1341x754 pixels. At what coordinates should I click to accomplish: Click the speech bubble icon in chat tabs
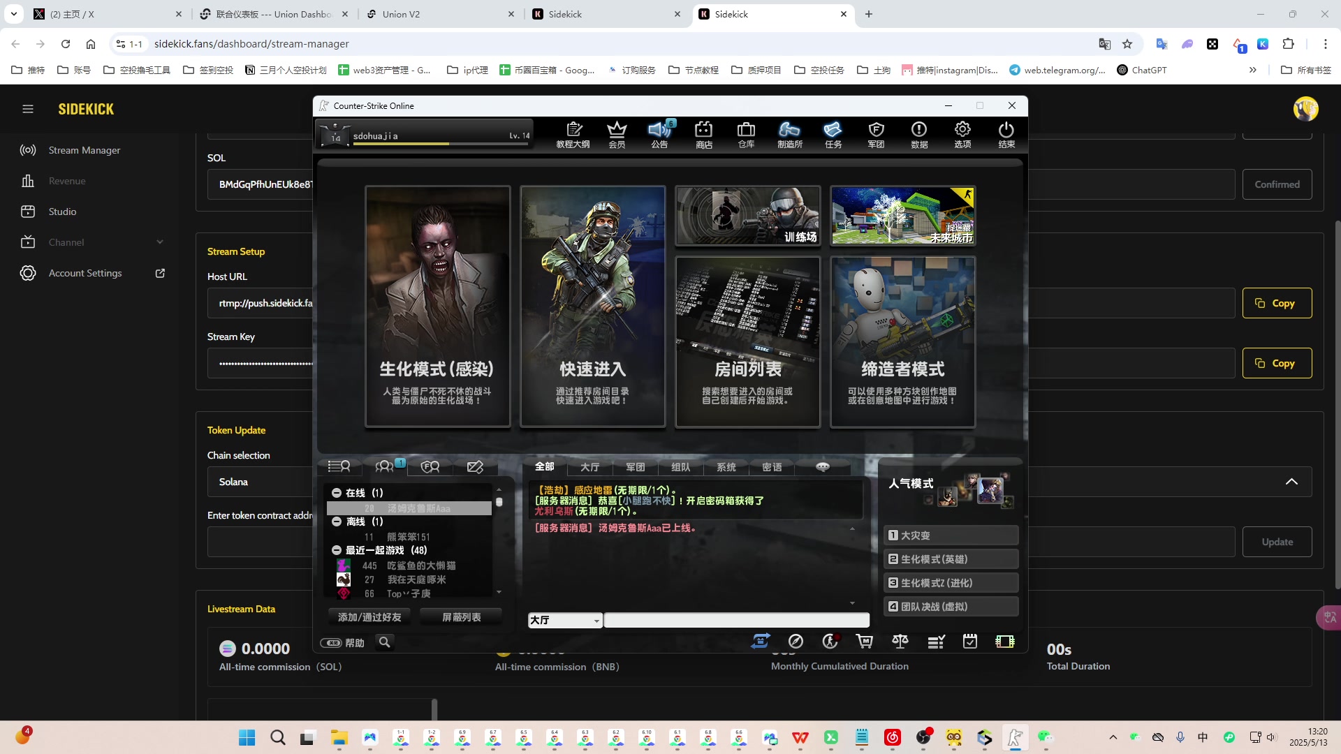(x=823, y=466)
